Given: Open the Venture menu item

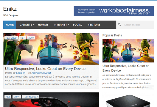Looking at the screenshot, I should 94,25.
